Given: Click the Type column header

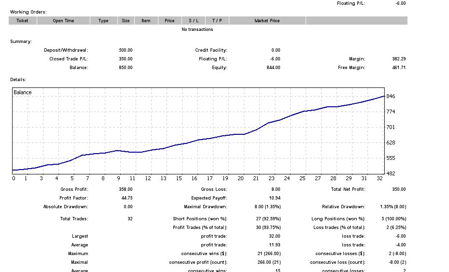Looking at the screenshot, I should (103, 21).
